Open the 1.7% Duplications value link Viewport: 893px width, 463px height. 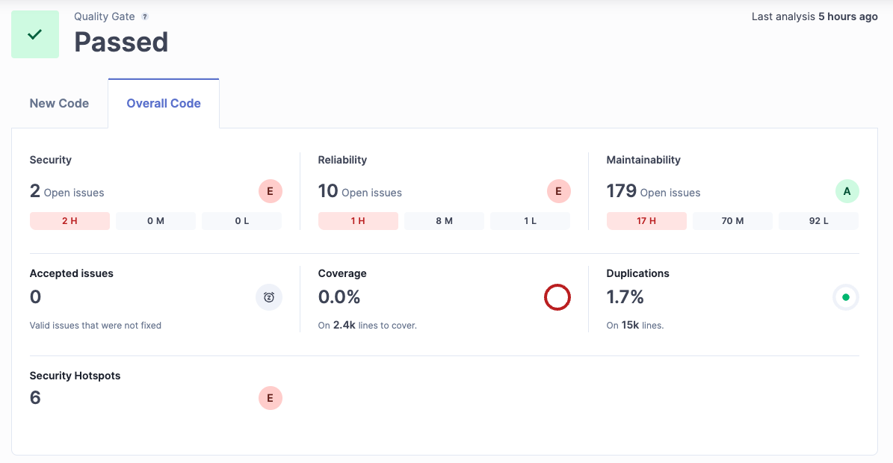click(625, 297)
